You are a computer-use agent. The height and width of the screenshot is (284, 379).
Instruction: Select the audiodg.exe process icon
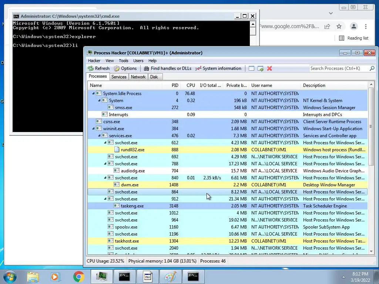pos(117,170)
